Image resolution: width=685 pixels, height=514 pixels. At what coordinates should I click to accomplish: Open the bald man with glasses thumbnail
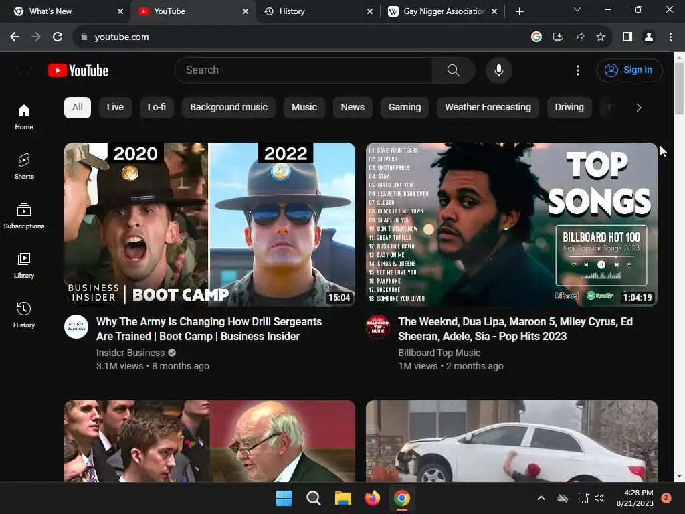(x=209, y=441)
